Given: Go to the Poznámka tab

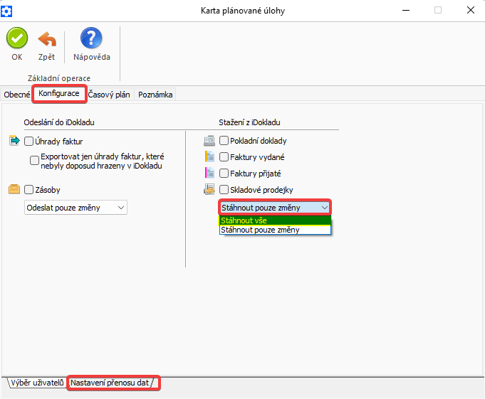Looking at the screenshot, I should point(155,95).
